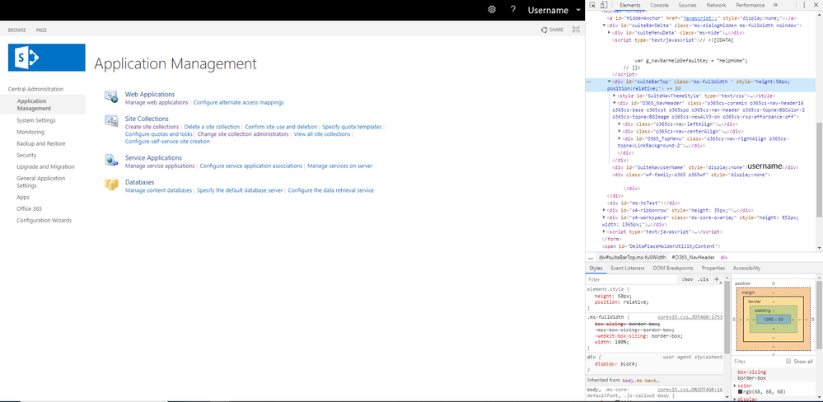Toggle the focus on content icon
The width and height of the screenshot is (823, 402).
tap(576, 30)
